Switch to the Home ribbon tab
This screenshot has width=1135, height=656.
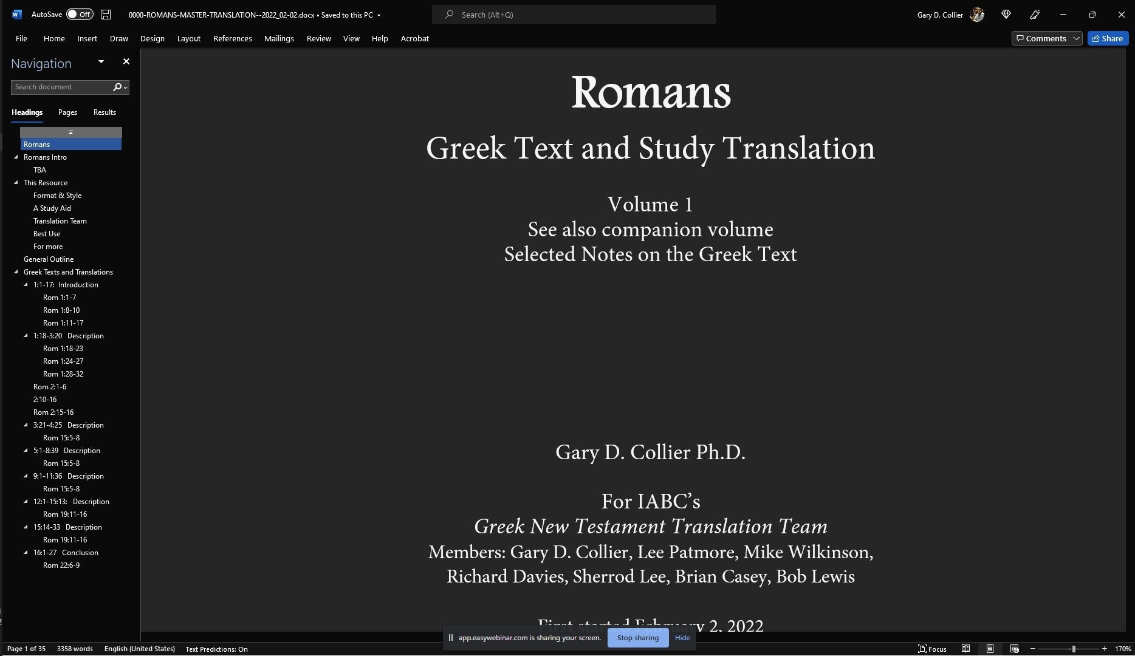[54, 38]
